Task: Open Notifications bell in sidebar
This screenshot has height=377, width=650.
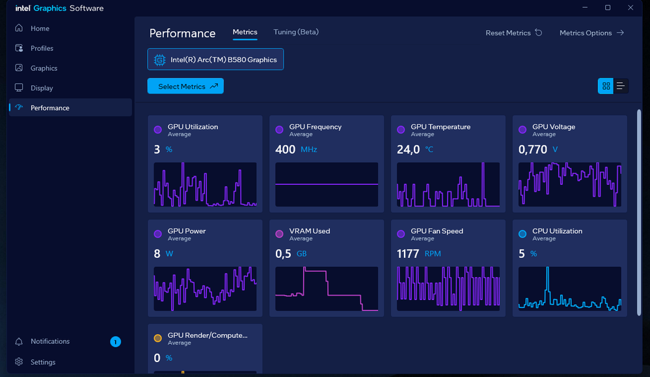Action: point(19,341)
